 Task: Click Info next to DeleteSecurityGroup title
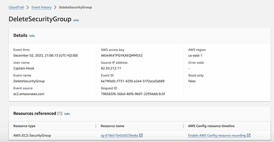(76, 20)
